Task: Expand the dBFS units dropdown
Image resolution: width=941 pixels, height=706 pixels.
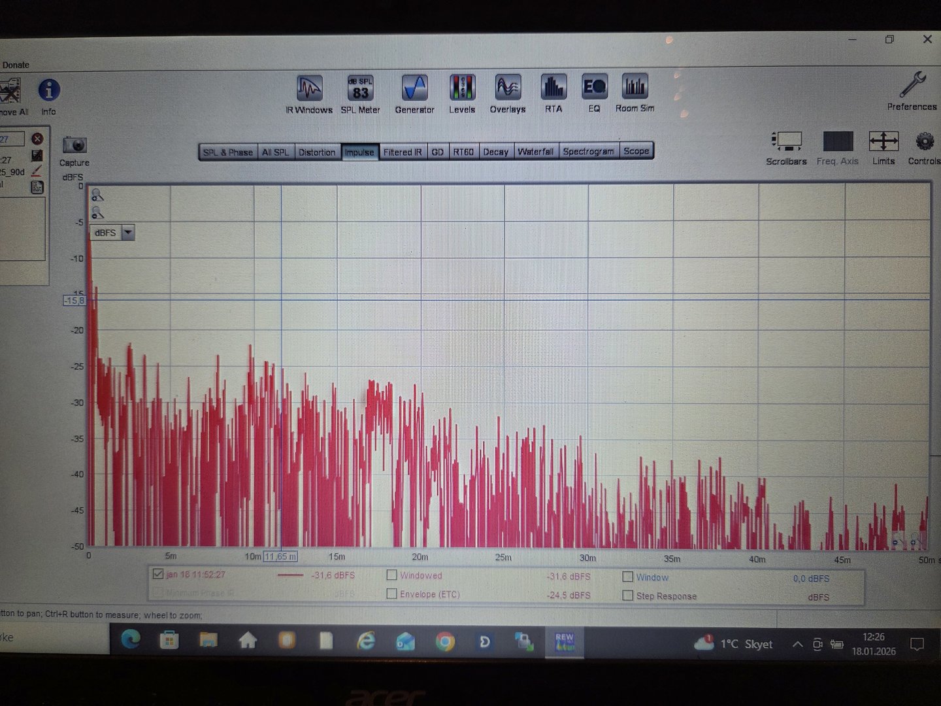Action: 128,233
